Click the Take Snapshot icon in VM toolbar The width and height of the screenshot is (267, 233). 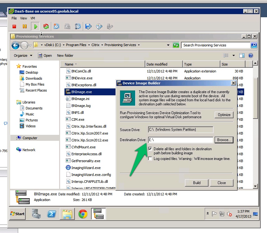click(57, 26)
